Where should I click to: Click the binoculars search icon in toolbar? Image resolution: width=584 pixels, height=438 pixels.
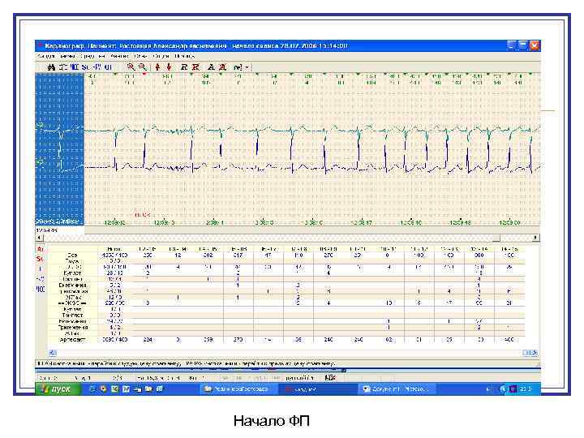[x=52, y=67]
